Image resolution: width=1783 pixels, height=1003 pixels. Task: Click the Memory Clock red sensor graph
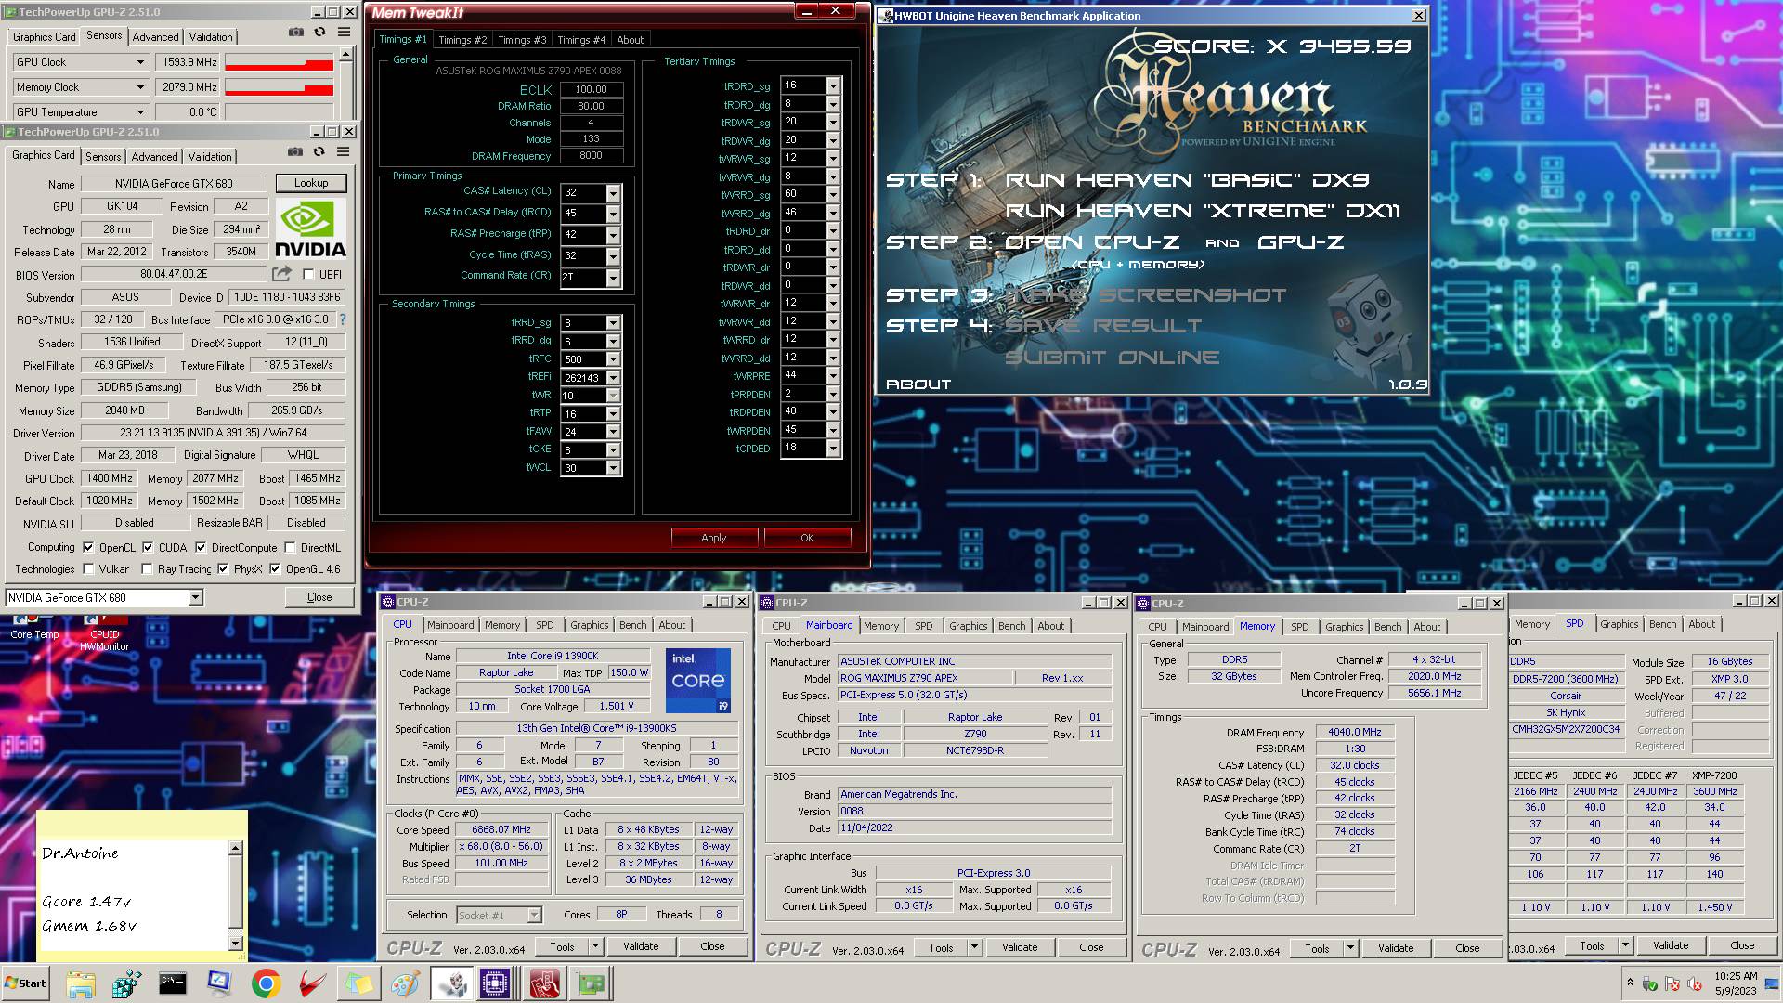pos(279,87)
